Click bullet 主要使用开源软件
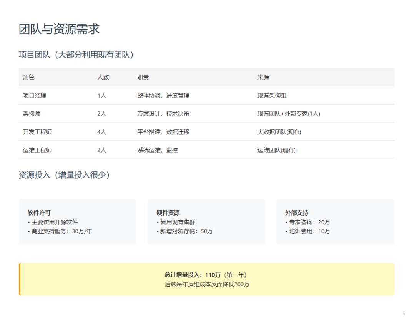This screenshot has height=322, width=415. tap(53, 222)
